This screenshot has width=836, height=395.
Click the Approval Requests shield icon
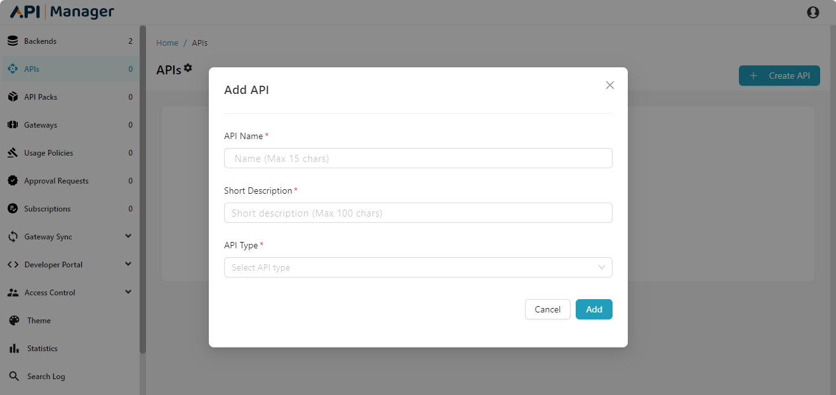tap(13, 180)
